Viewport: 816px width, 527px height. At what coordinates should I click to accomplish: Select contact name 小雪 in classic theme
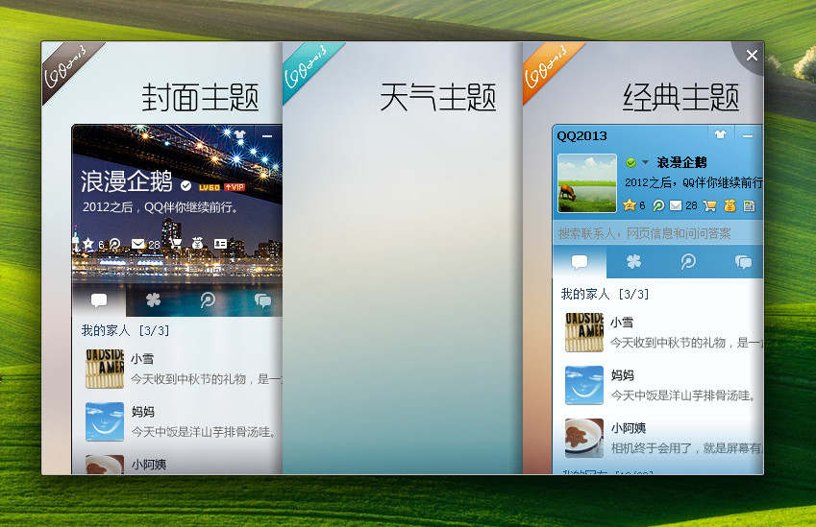[x=622, y=323]
